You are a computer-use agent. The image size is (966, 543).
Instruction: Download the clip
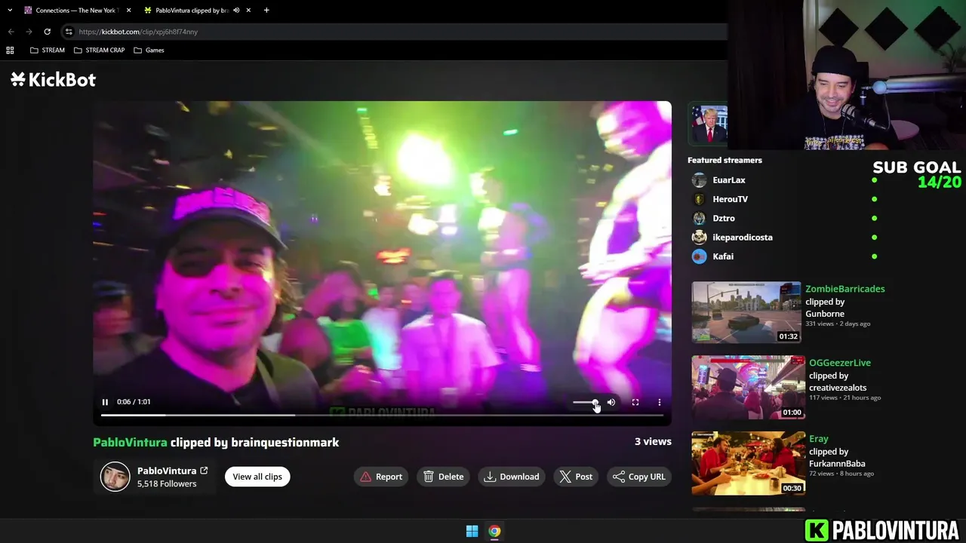click(512, 477)
